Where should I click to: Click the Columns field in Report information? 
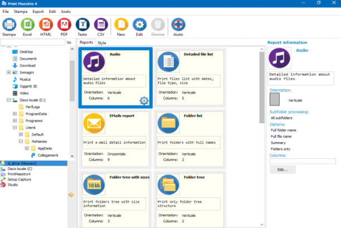[x=303, y=161]
